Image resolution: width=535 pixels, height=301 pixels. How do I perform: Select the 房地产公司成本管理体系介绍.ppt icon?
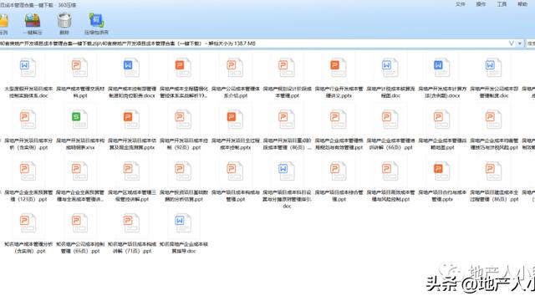[235, 68]
